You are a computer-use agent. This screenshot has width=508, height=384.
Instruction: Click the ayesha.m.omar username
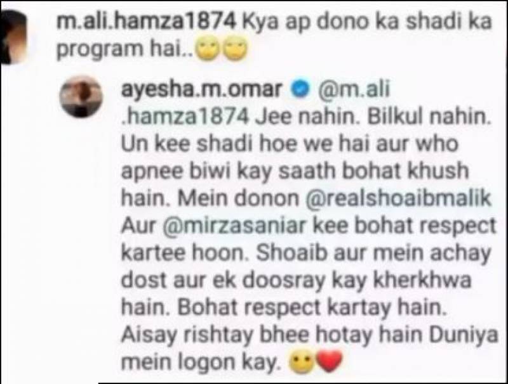(x=201, y=89)
